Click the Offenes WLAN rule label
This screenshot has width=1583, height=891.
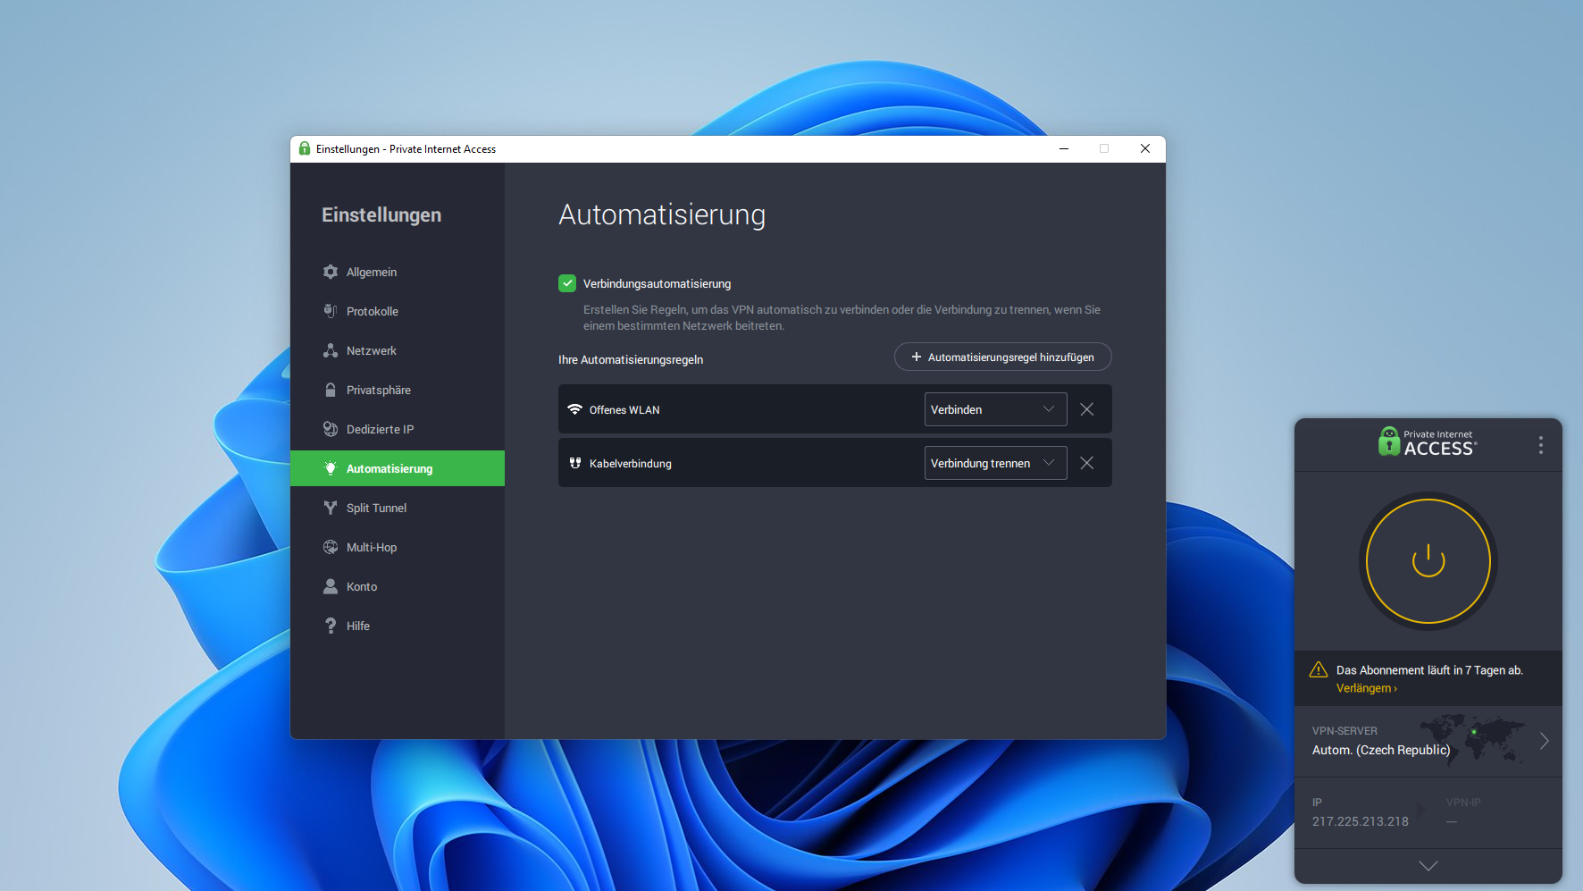click(x=624, y=410)
